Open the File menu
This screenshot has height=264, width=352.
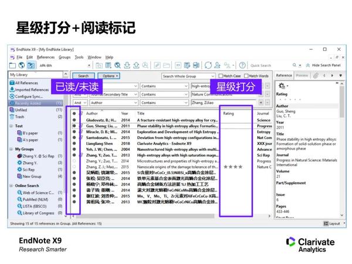19,57
